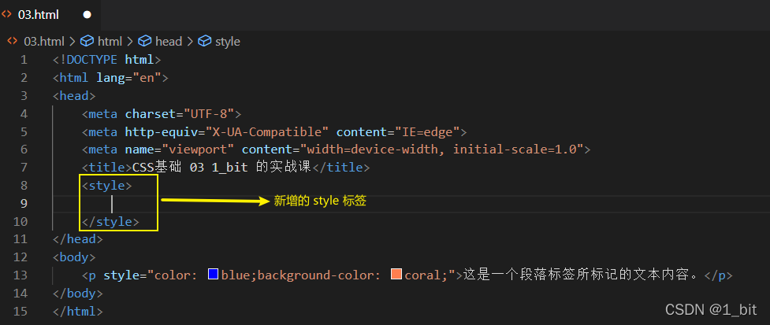The height and width of the screenshot is (325, 770).
Task: Place cursor on empty line 9 inside style
Action: (x=112, y=204)
